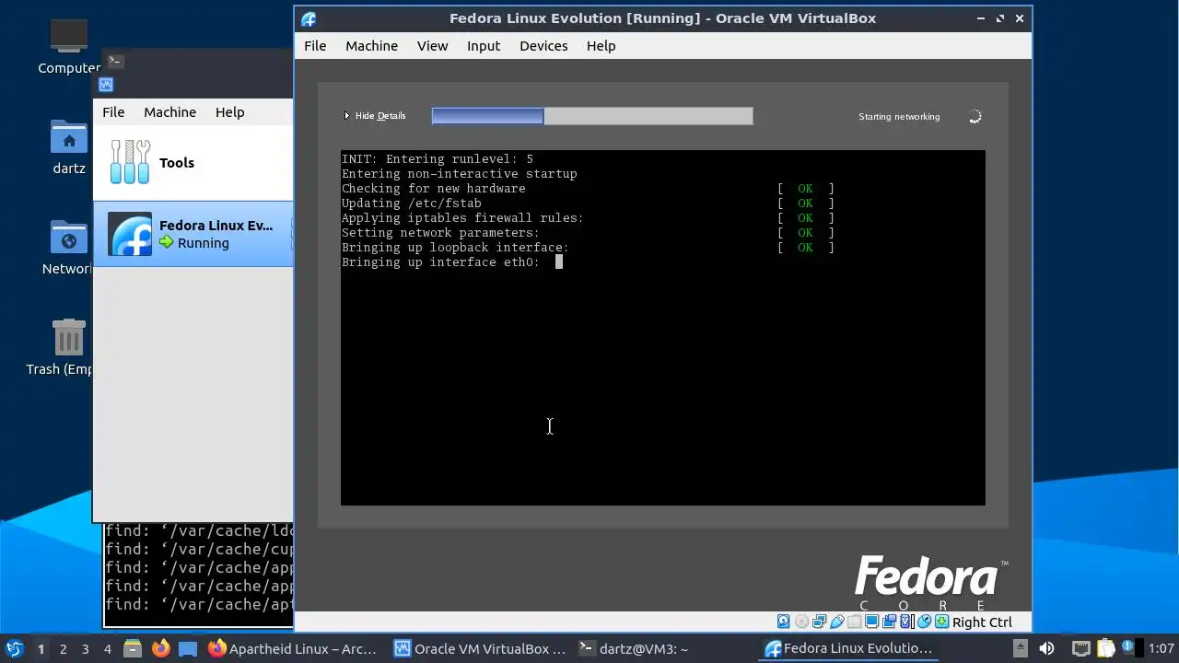Viewport: 1179px width, 663px height.
Task: Click the terminal window title icon behind Manager
Action: [115, 61]
